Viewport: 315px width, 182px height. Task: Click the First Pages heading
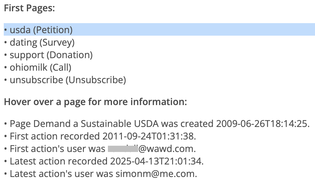tap(30, 8)
